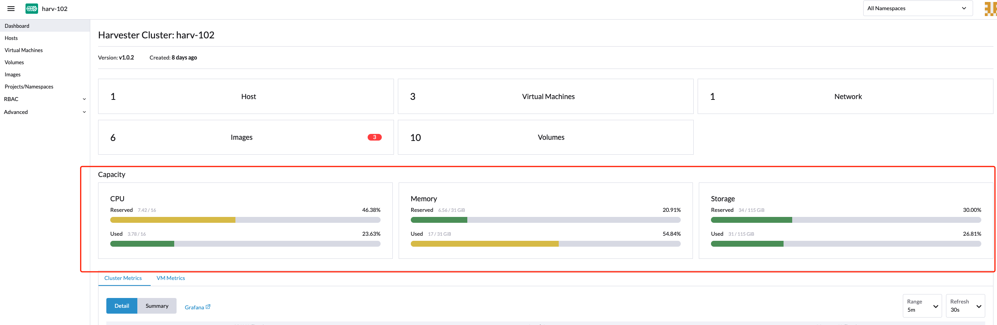Select the Detail view button
Viewport: 997px width, 325px height.
tap(122, 306)
